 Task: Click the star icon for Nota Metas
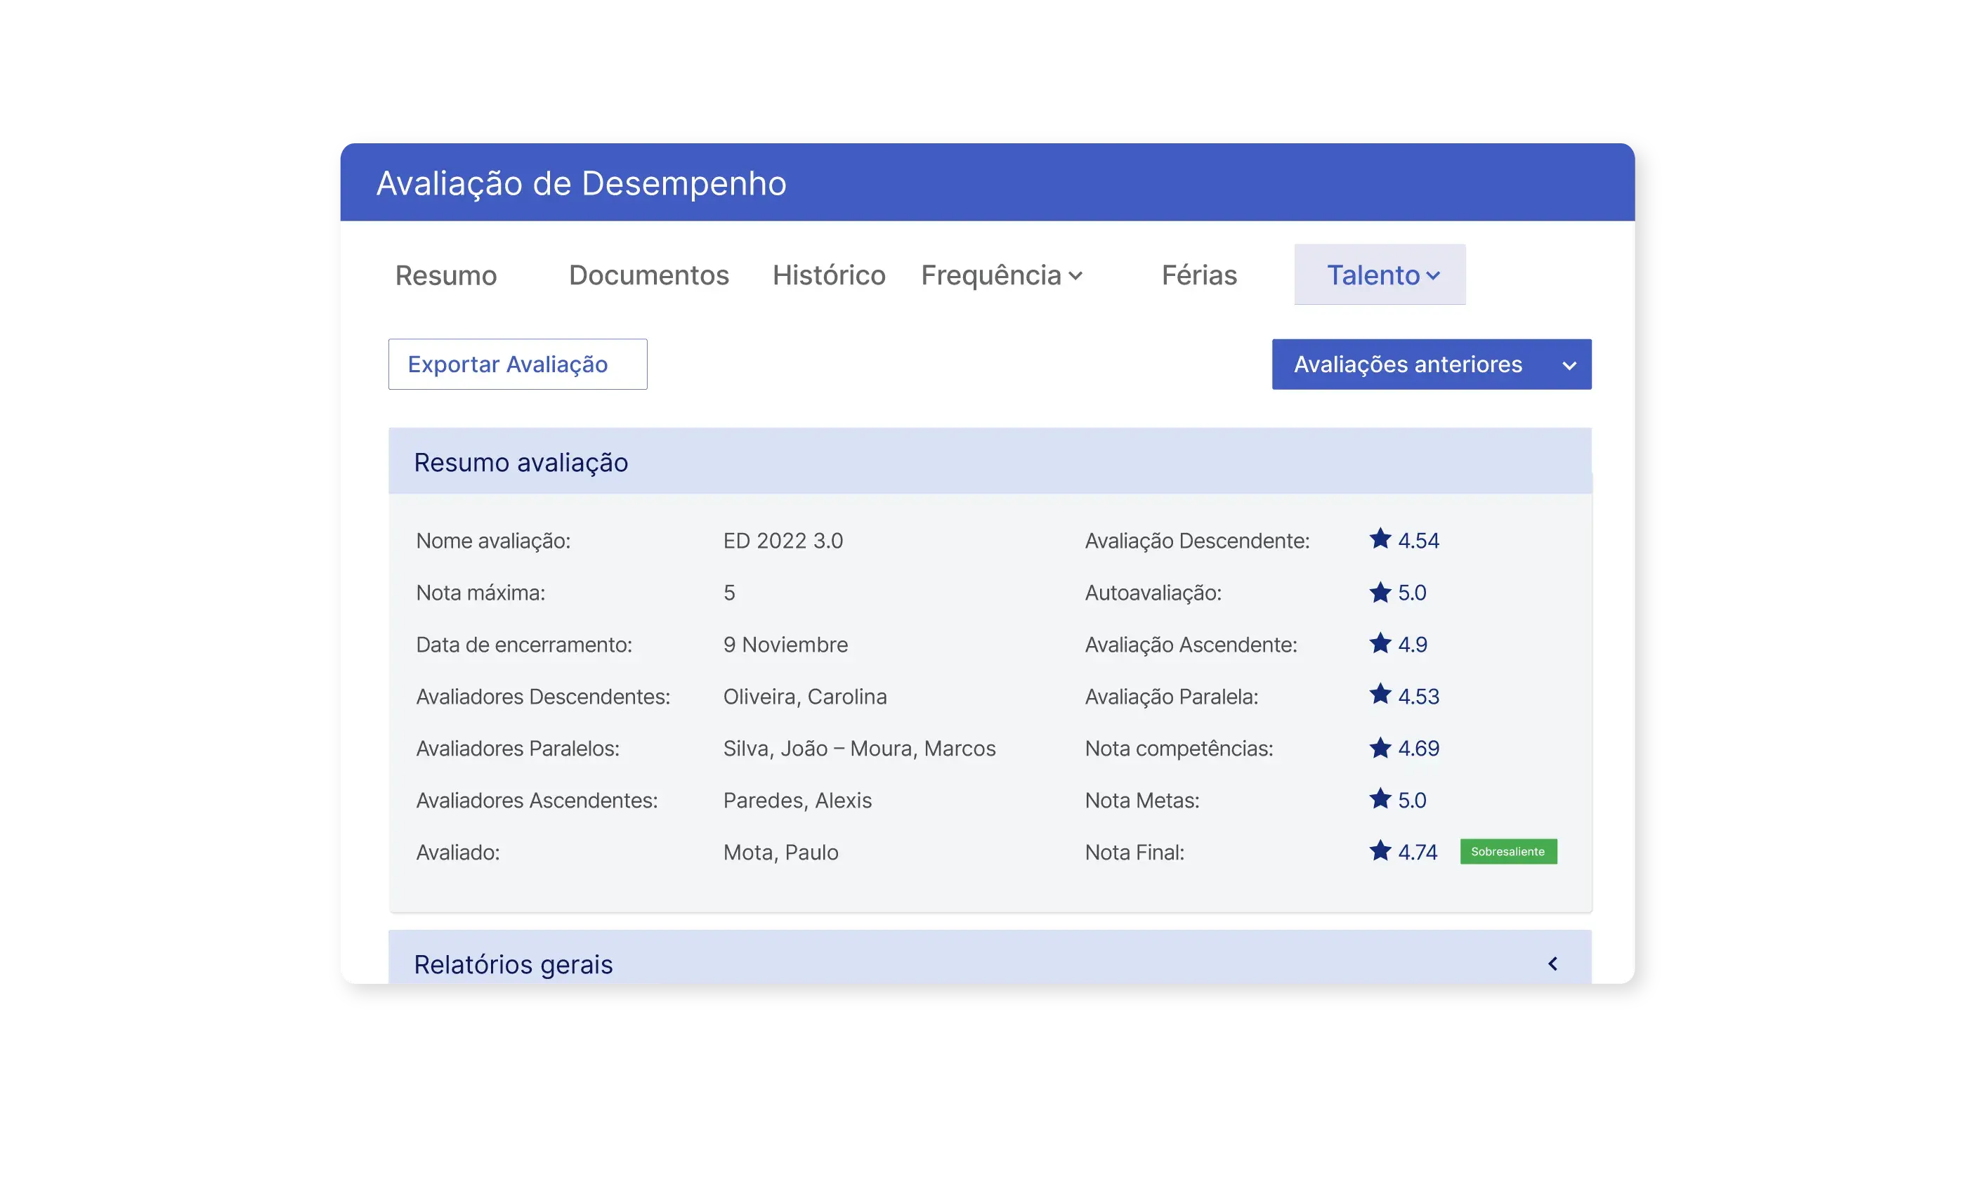(1380, 798)
